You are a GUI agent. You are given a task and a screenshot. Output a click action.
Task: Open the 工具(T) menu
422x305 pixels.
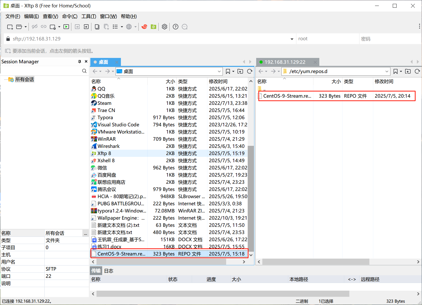[89, 16]
